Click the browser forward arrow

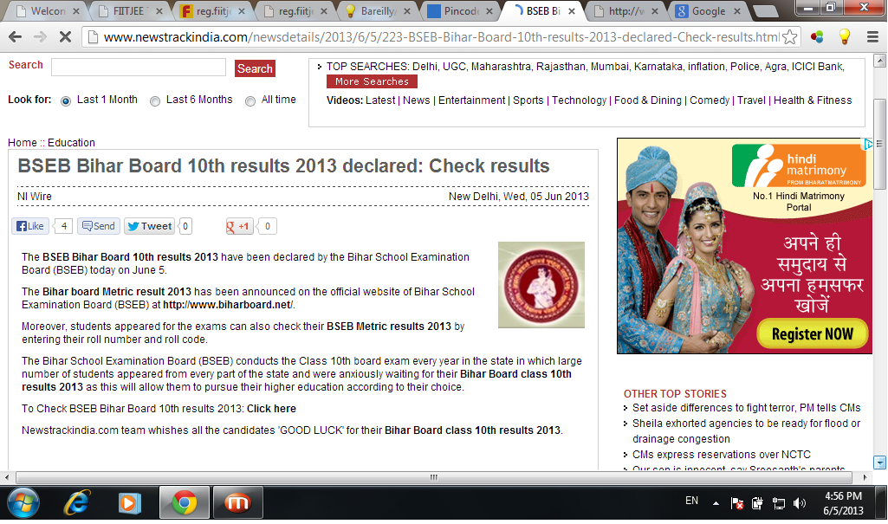40,37
